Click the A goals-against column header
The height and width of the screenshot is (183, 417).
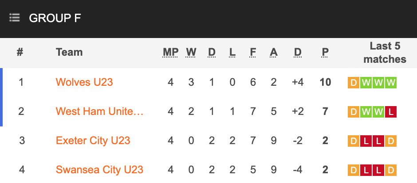click(273, 53)
